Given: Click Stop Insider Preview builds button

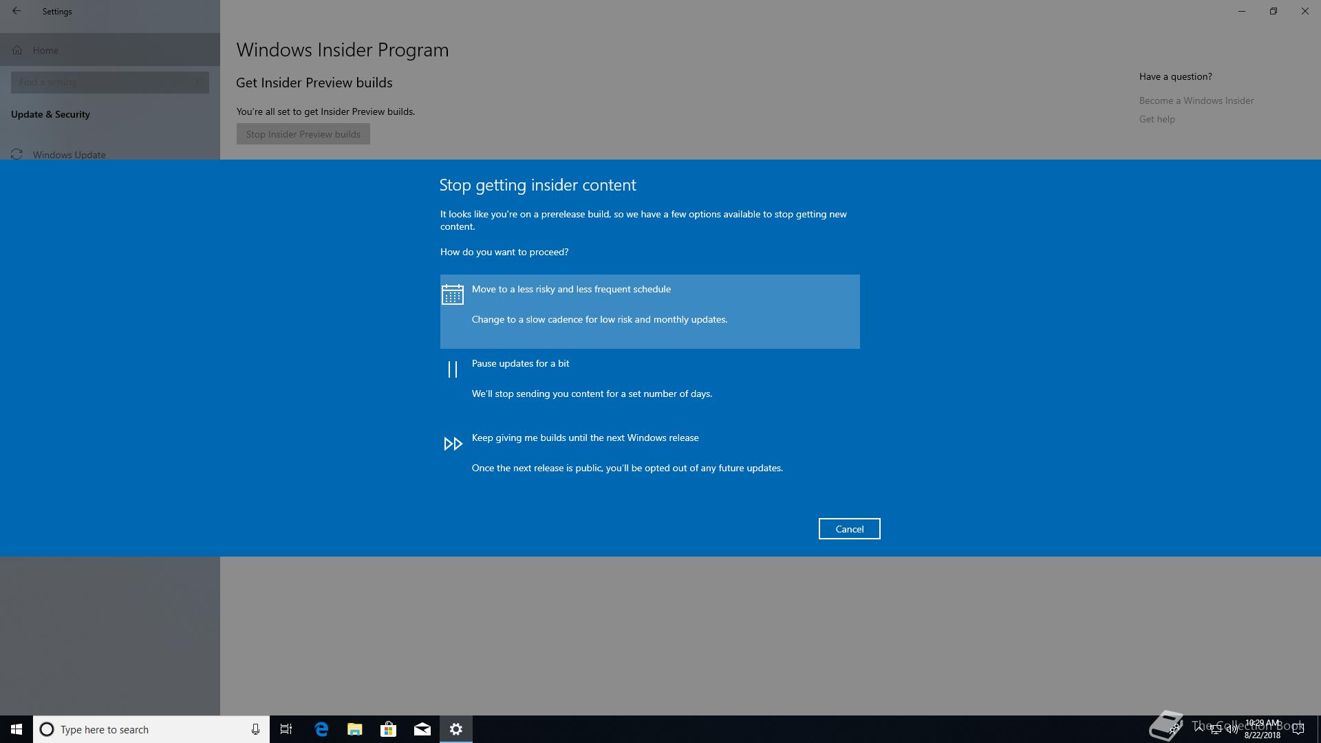Looking at the screenshot, I should pyautogui.click(x=303, y=134).
